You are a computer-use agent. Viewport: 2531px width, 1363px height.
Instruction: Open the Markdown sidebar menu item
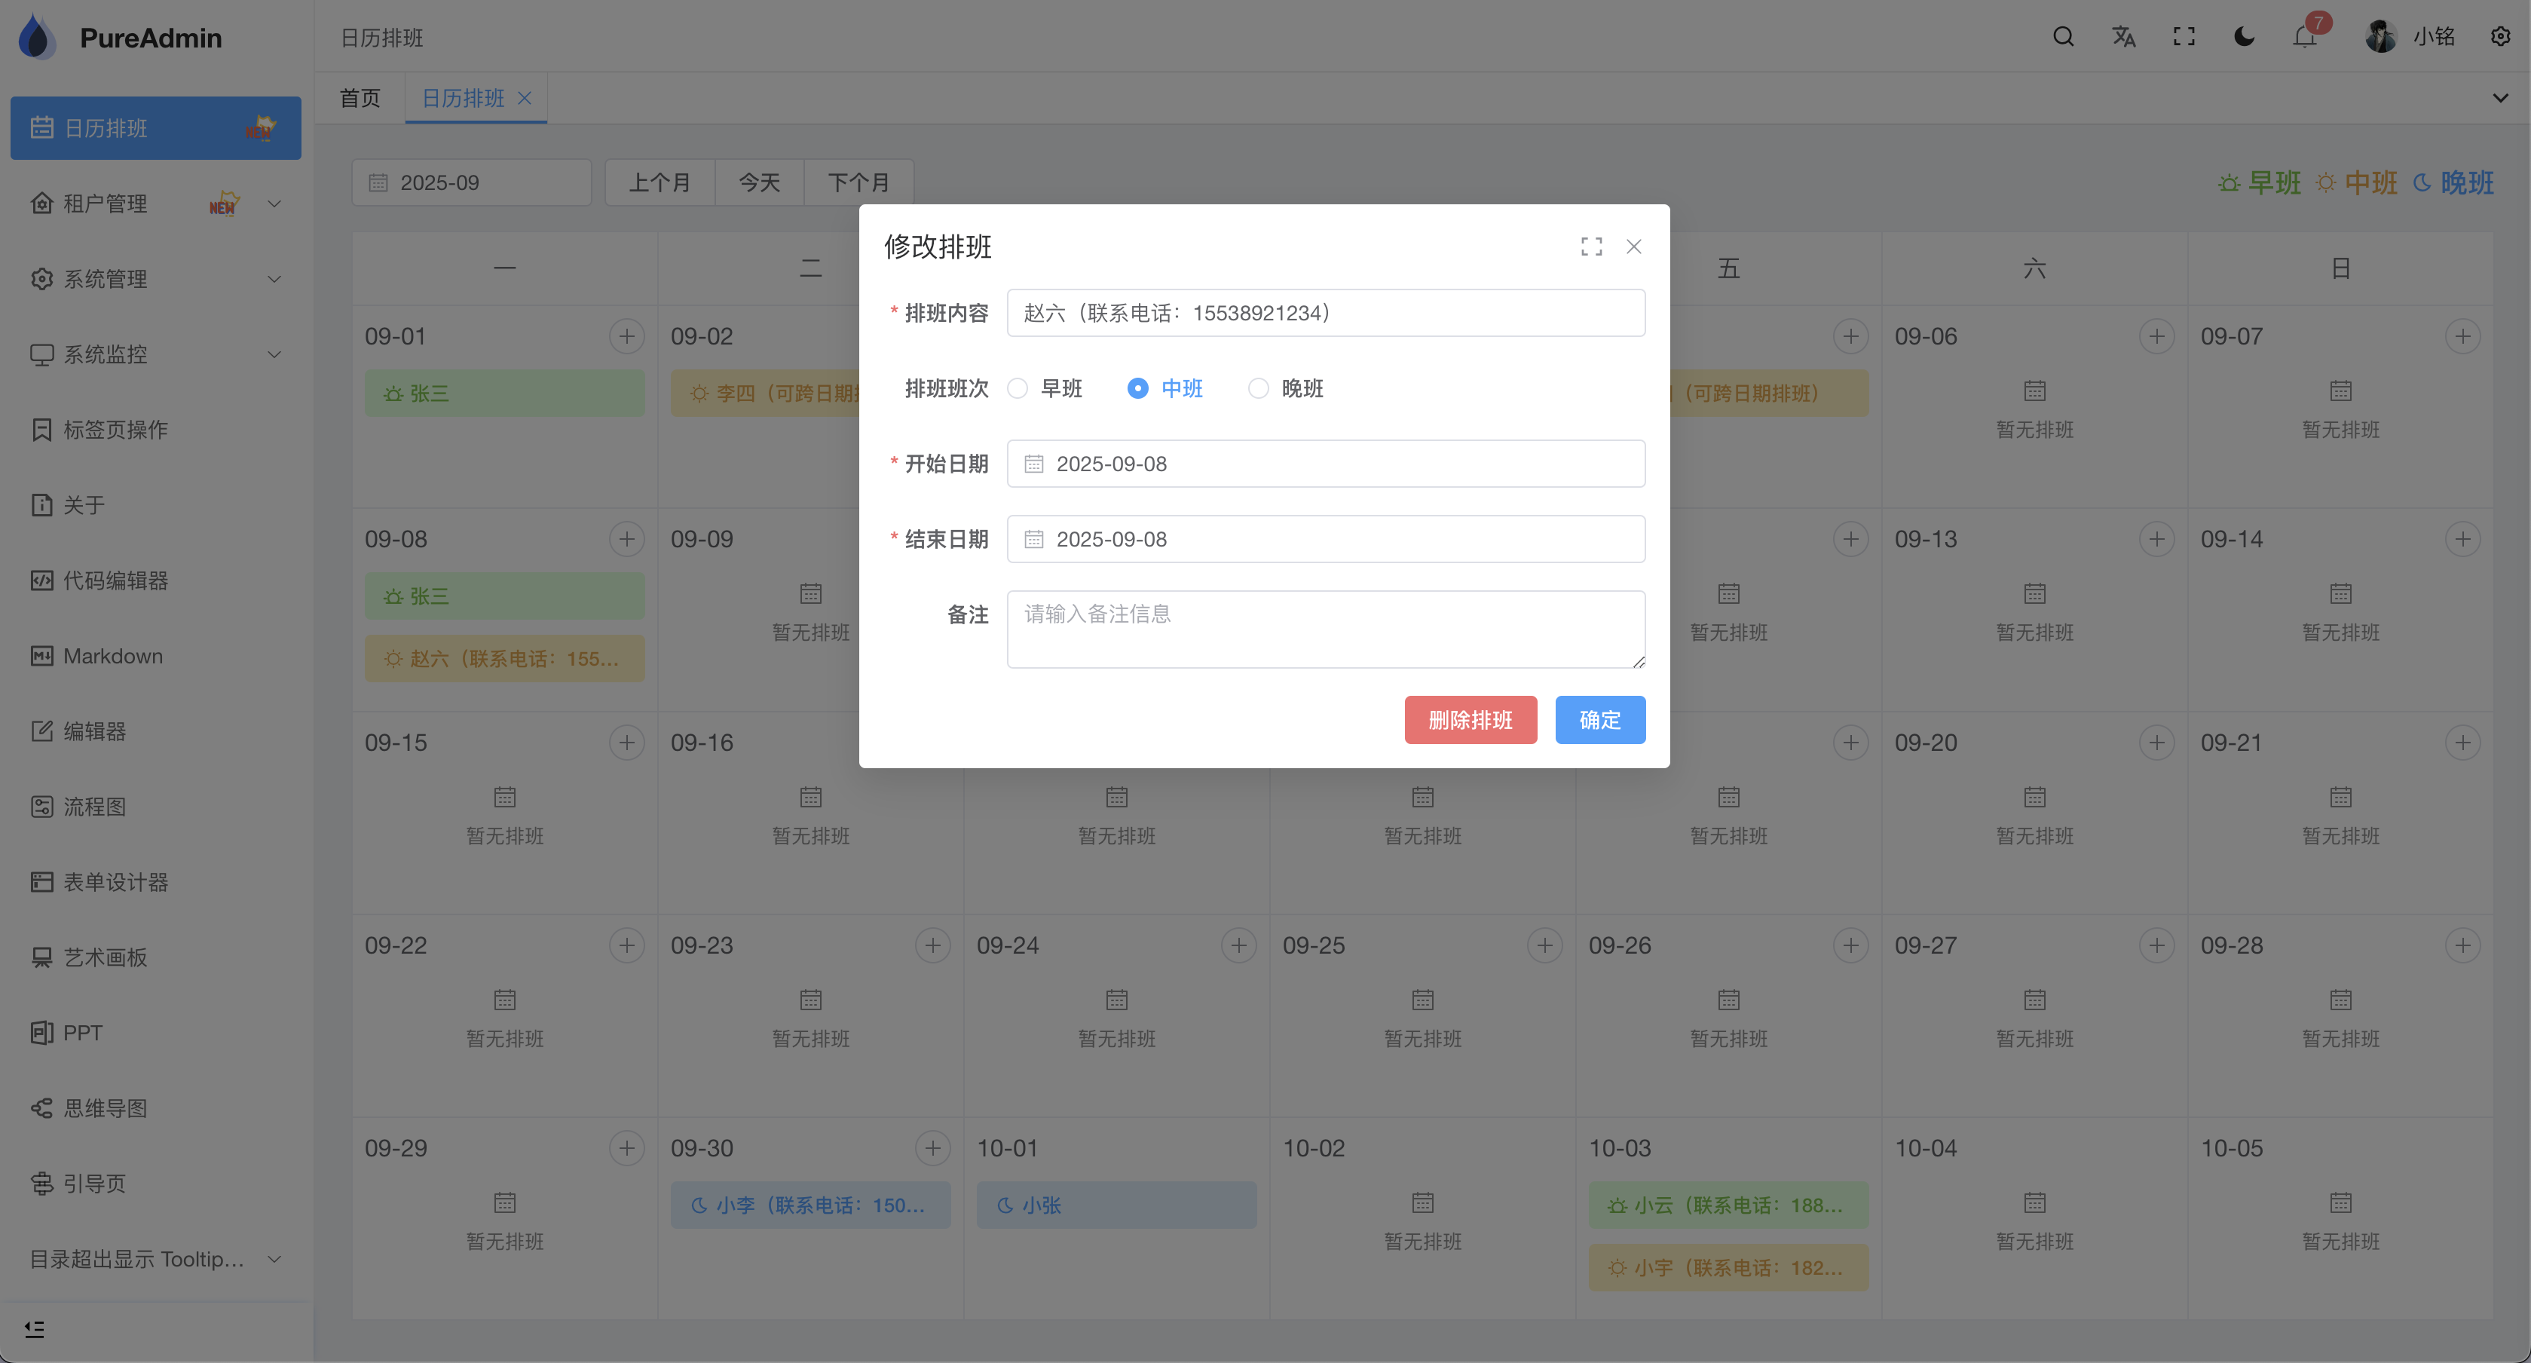[x=113, y=657]
